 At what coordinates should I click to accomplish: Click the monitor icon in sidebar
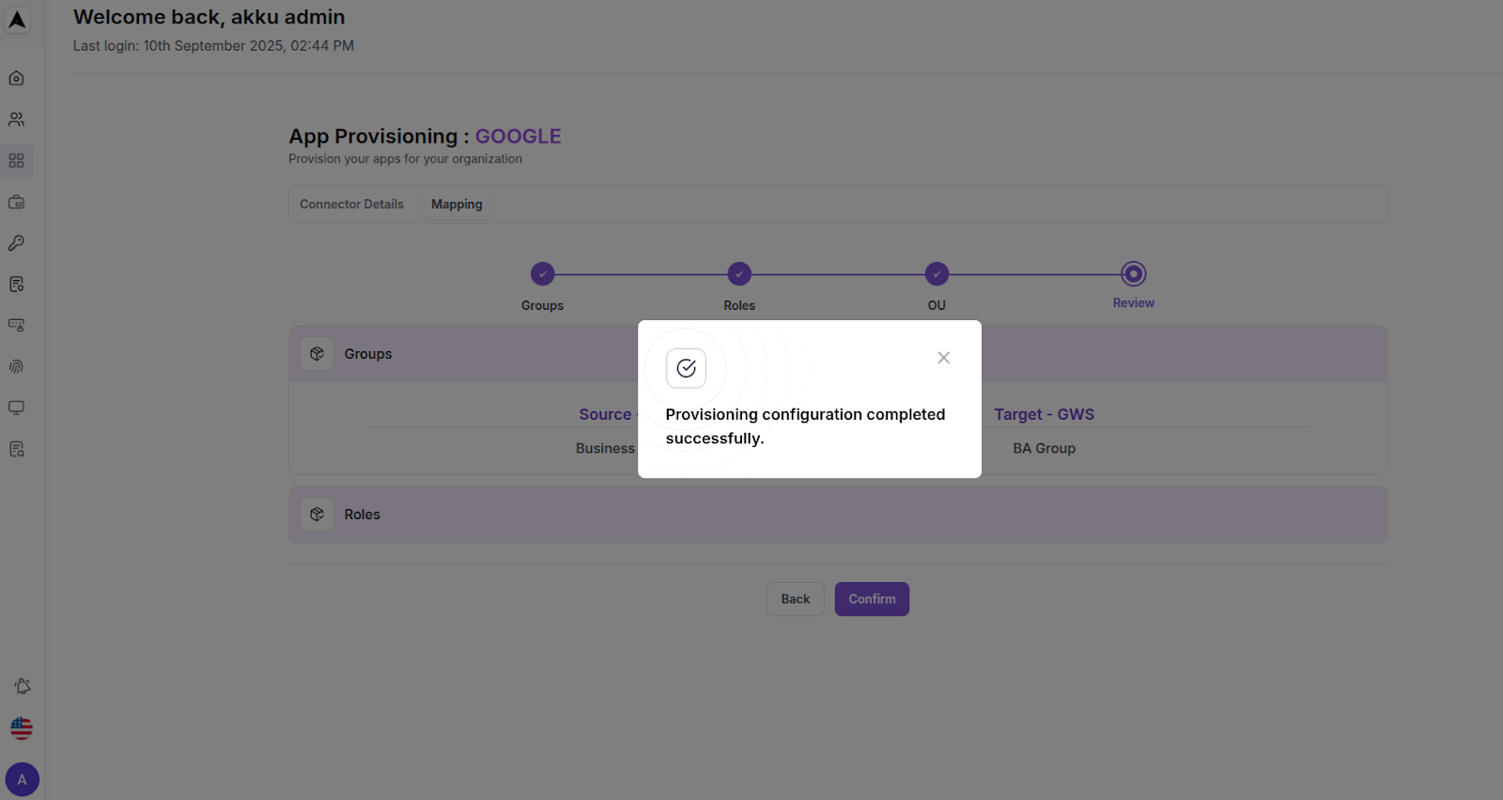(16, 408)
